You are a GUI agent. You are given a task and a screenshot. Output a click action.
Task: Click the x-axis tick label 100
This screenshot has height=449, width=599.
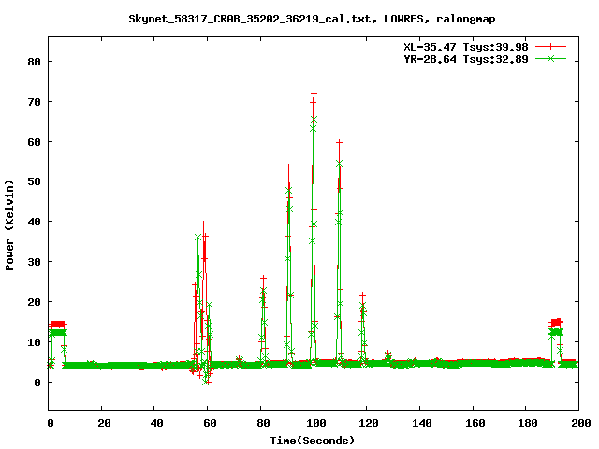316,423
